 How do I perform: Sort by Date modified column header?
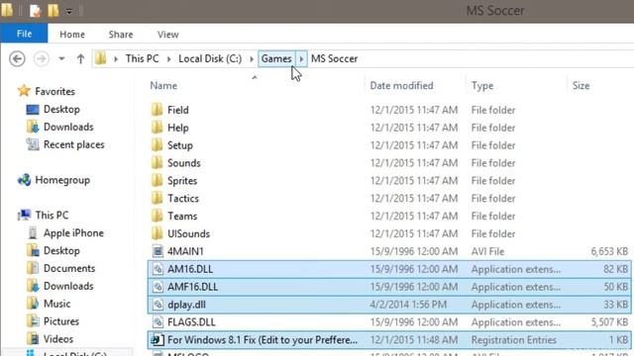(x=401, y=86)
